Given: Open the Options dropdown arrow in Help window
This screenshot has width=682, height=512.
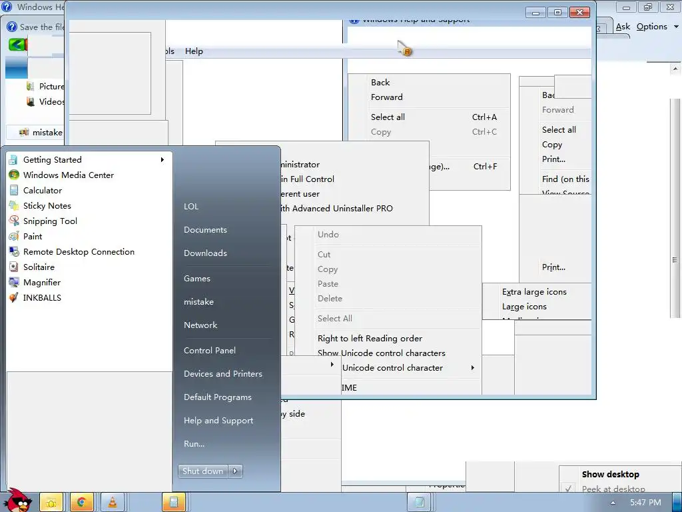Looking at the screenshot, I should coord(676,27).
